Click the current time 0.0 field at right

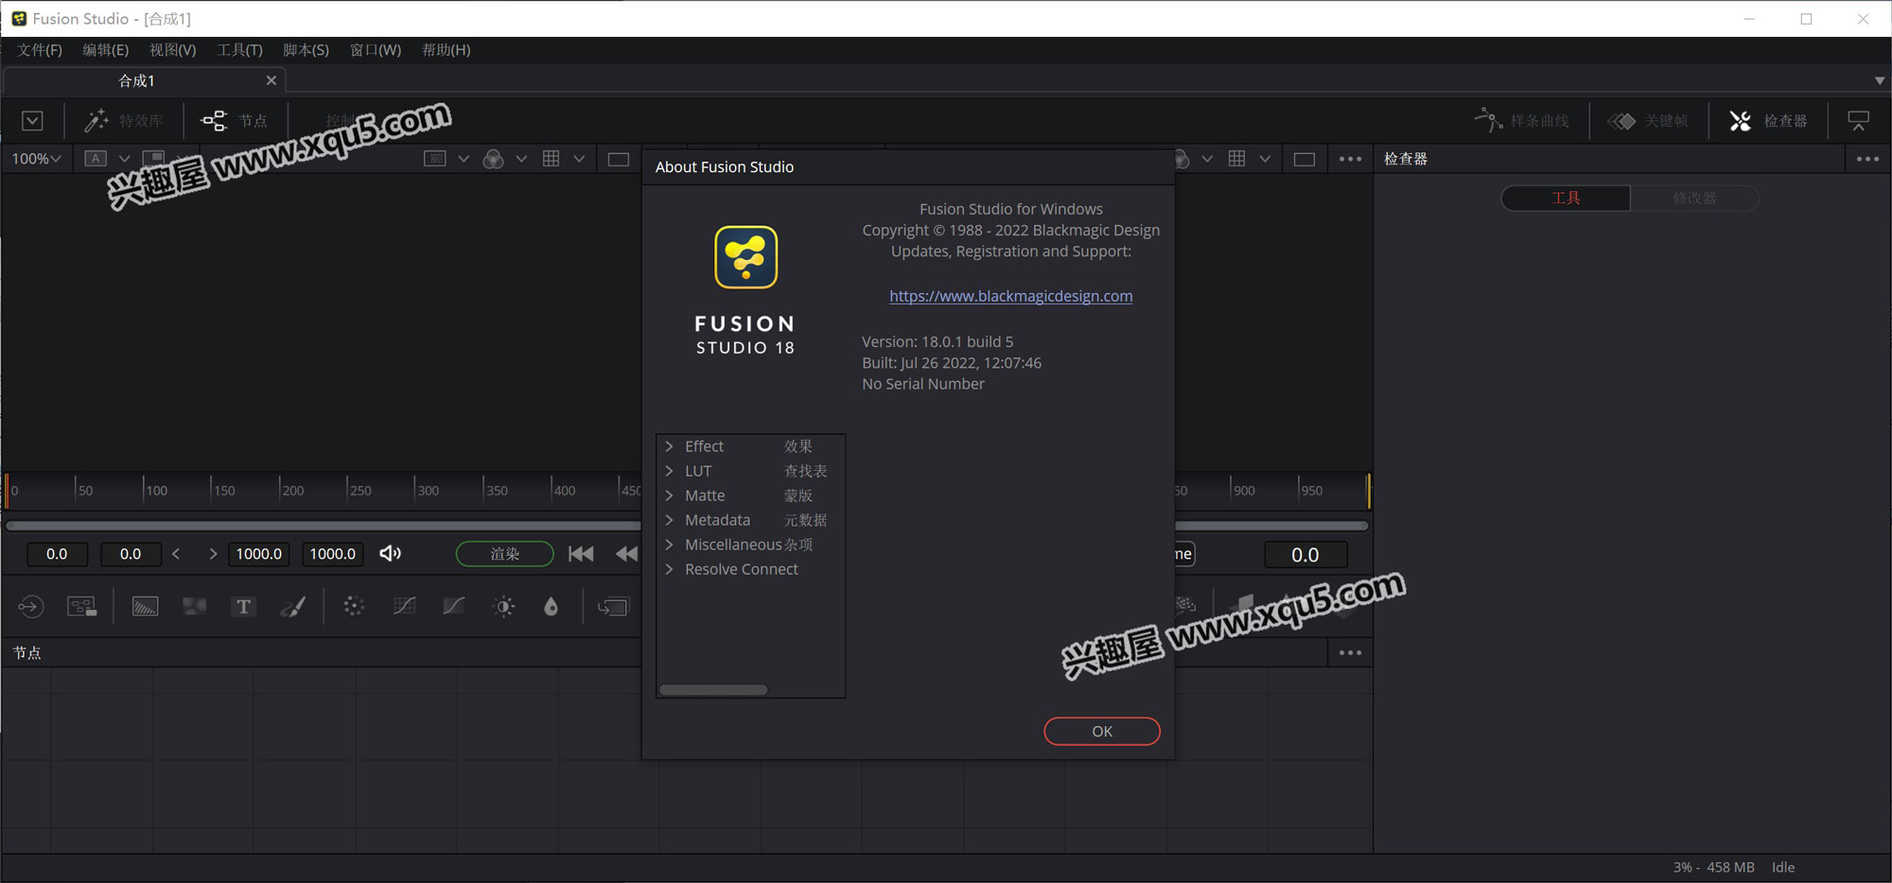coord(1305,555)
